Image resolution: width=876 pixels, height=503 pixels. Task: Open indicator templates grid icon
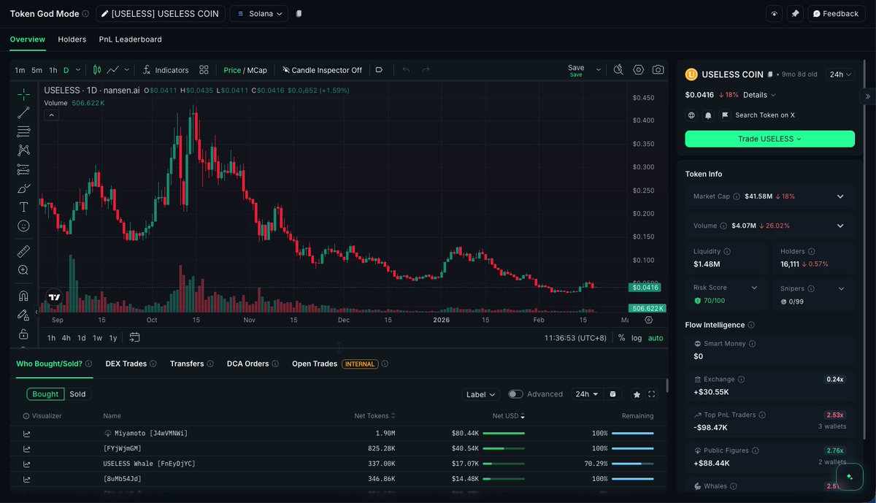204,70
